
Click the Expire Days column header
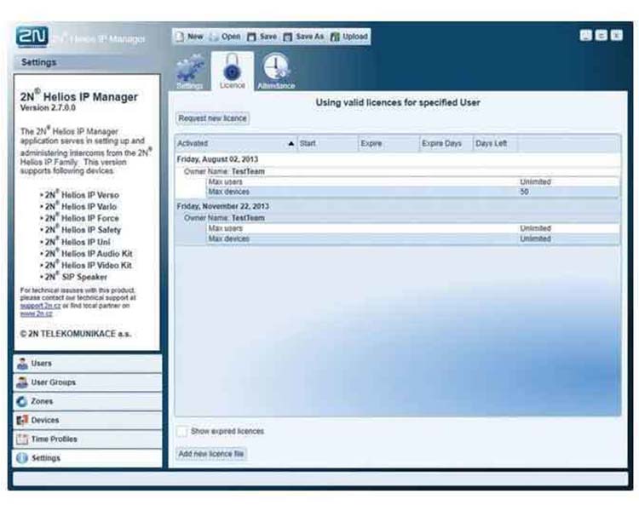(x=446, y=143)
